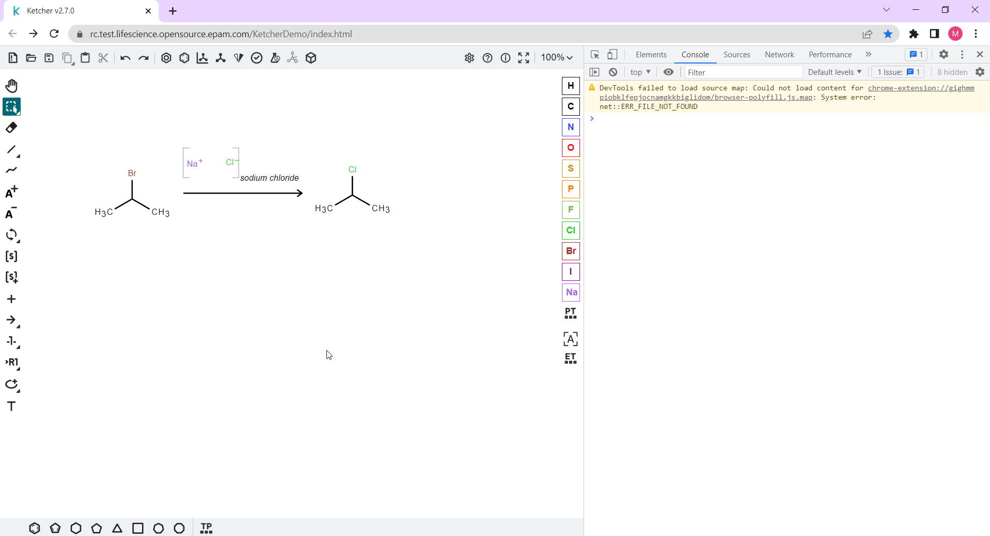Image resolution: width=990 pixels, height=536 pixels.
Task: Select the Eraser tool
Action: [11, 127]
